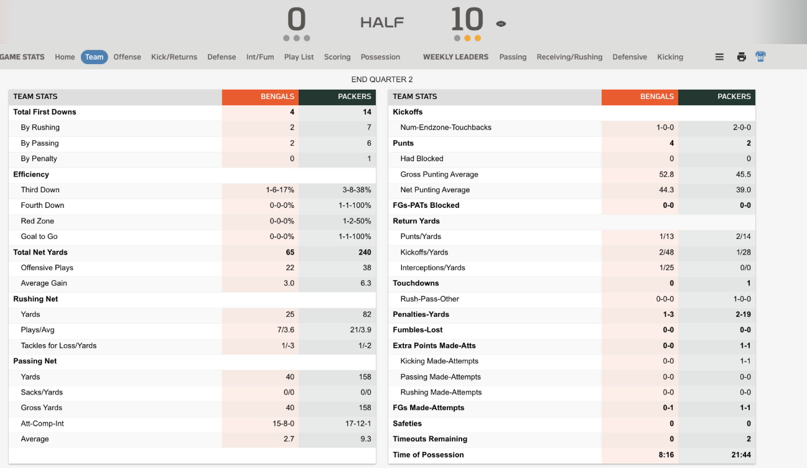
Task: Click the football possession icon
Action: [x=501, y=24]
